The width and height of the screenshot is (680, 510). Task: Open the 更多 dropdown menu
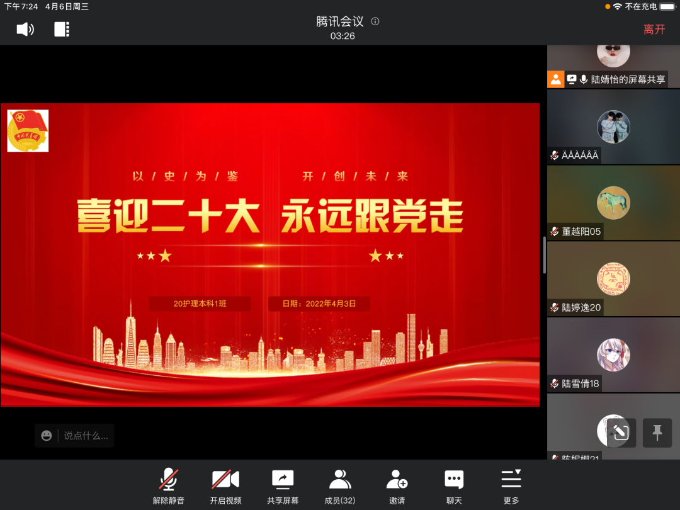point(511,485)
